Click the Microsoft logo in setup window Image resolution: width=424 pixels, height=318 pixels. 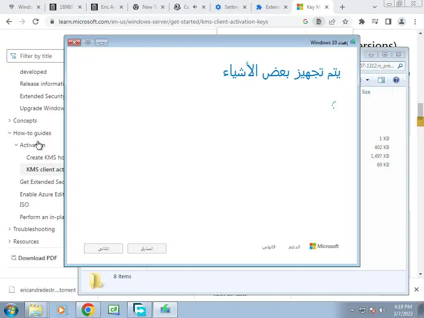click(x=324, y=246)
